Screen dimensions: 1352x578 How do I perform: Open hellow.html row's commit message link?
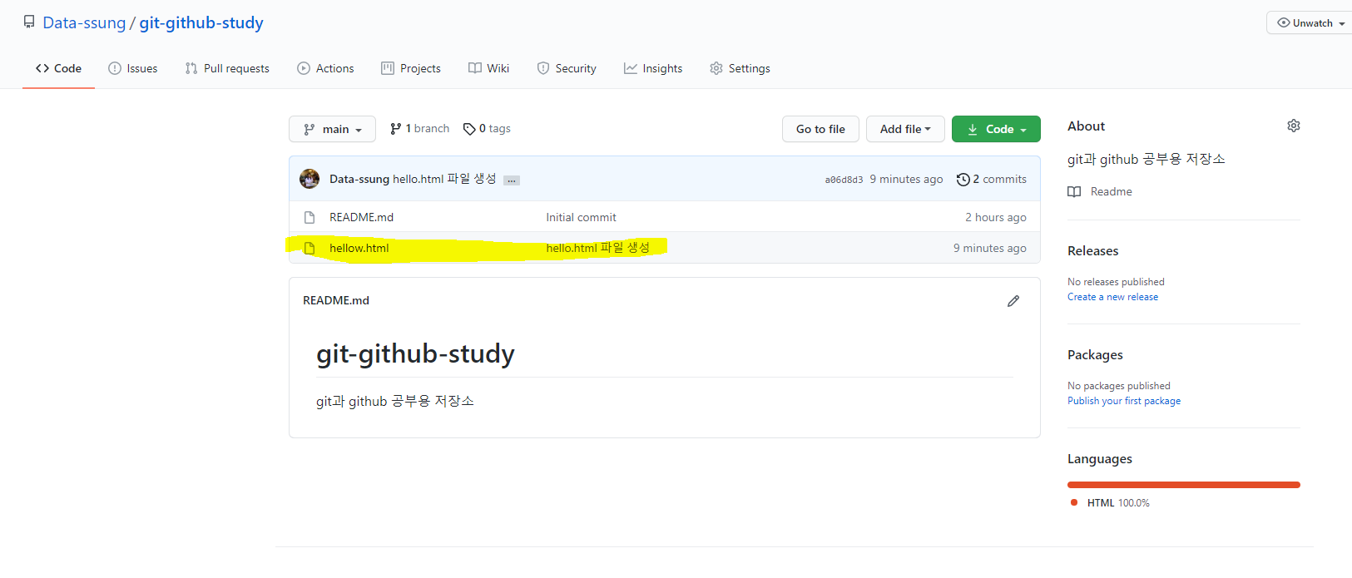pos(598,248)
